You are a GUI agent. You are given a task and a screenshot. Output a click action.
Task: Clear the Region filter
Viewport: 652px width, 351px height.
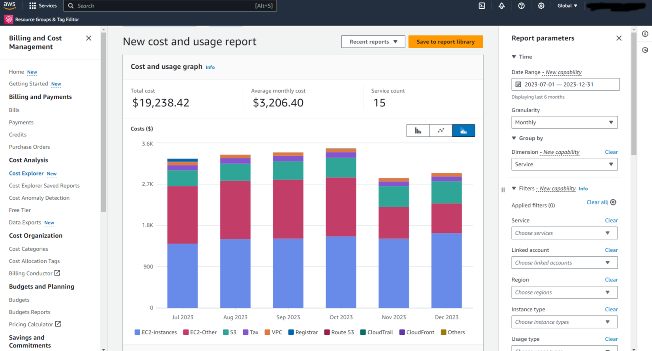click(611, 279)
